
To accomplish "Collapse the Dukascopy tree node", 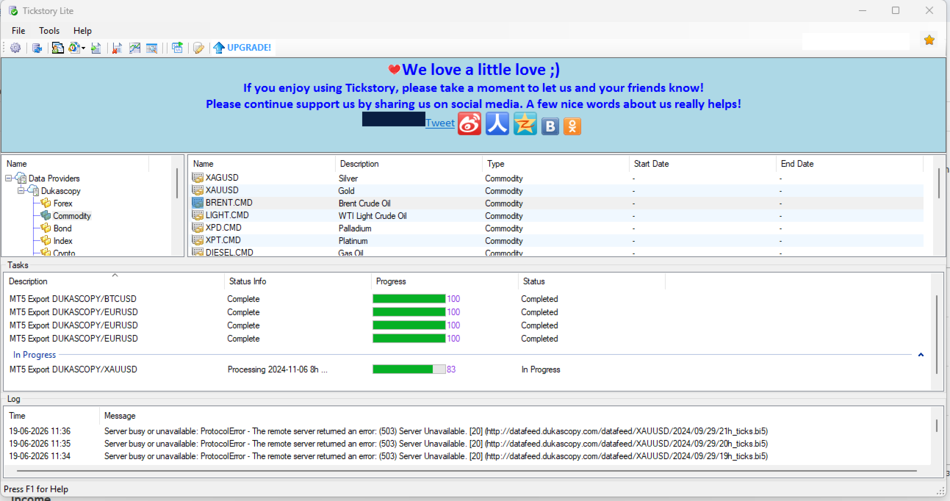I will pos(22,191).
